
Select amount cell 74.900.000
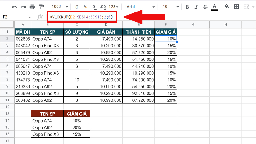tap(139, 80)
